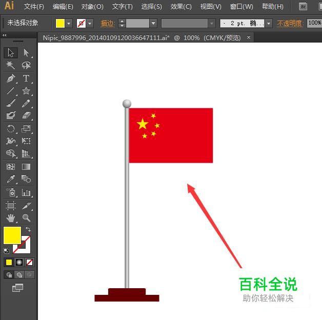The image size is (322, 320).
Task: Select the Eyedropper tool
Action: click(x=11, y=179)
